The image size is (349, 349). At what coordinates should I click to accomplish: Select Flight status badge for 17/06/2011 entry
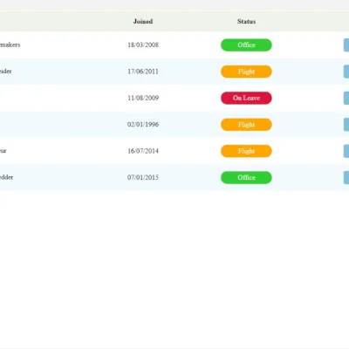click(246, 72)
